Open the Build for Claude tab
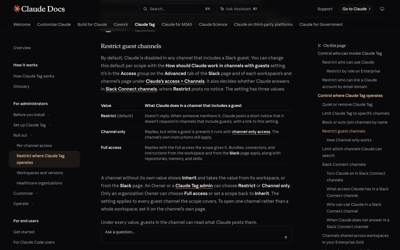 92,24
